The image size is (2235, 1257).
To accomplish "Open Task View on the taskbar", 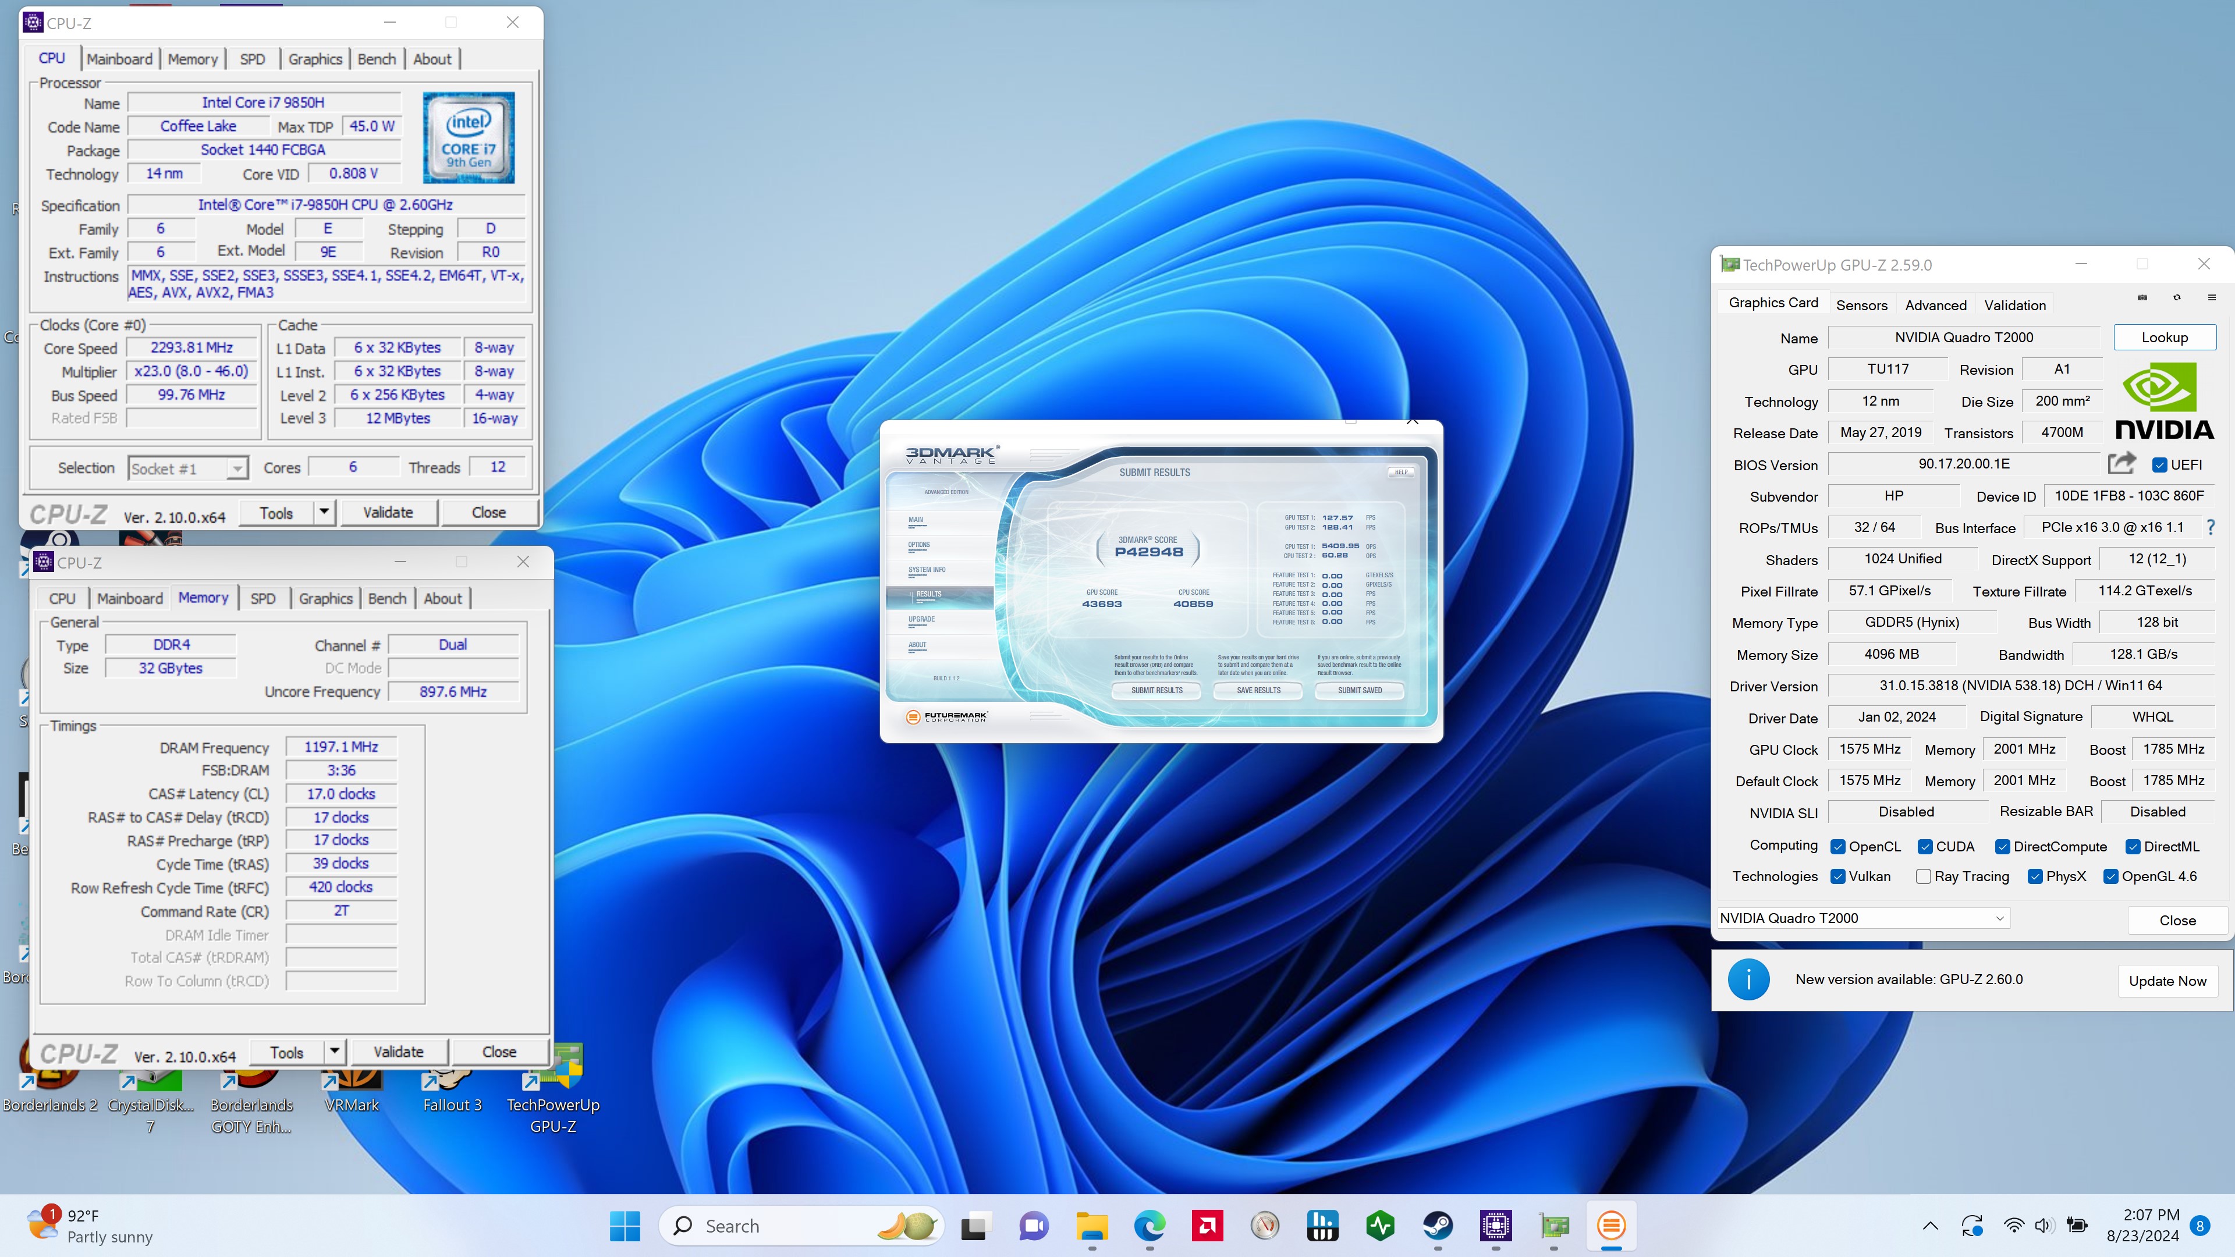I will coord(974,1226).
